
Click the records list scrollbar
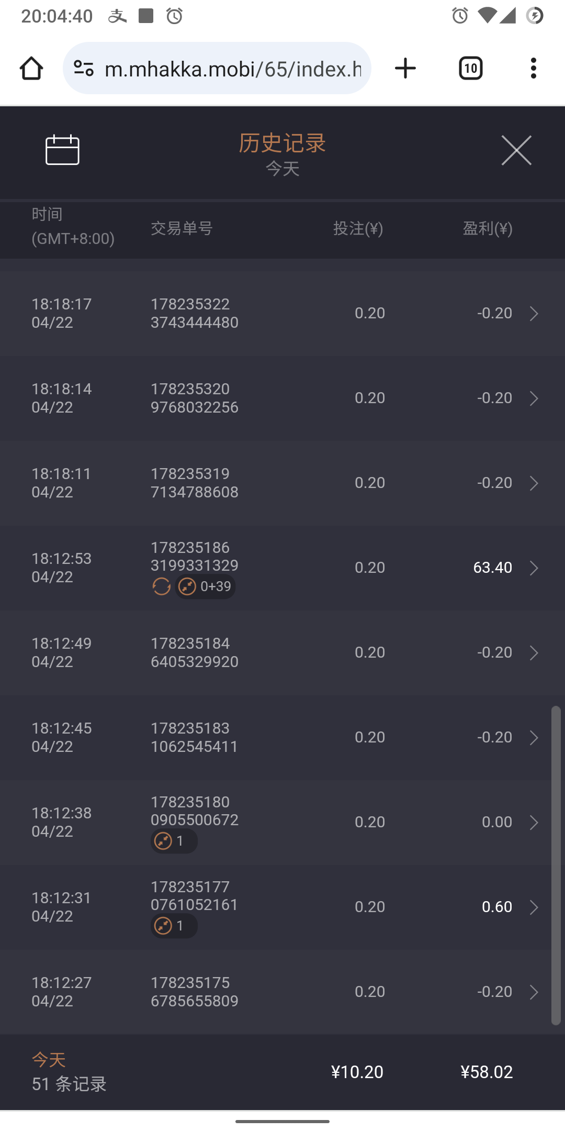point(556,864)
